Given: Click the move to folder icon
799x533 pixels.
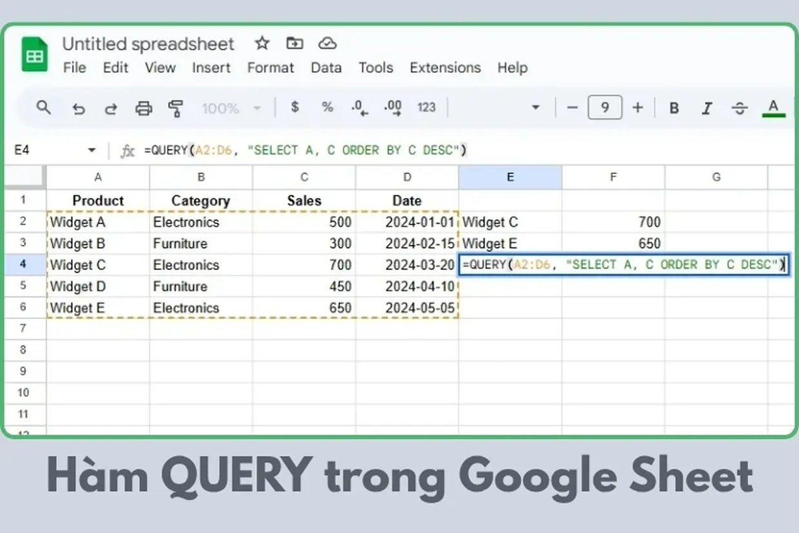Looking at the screenshot, I should (x=294, y=43).
